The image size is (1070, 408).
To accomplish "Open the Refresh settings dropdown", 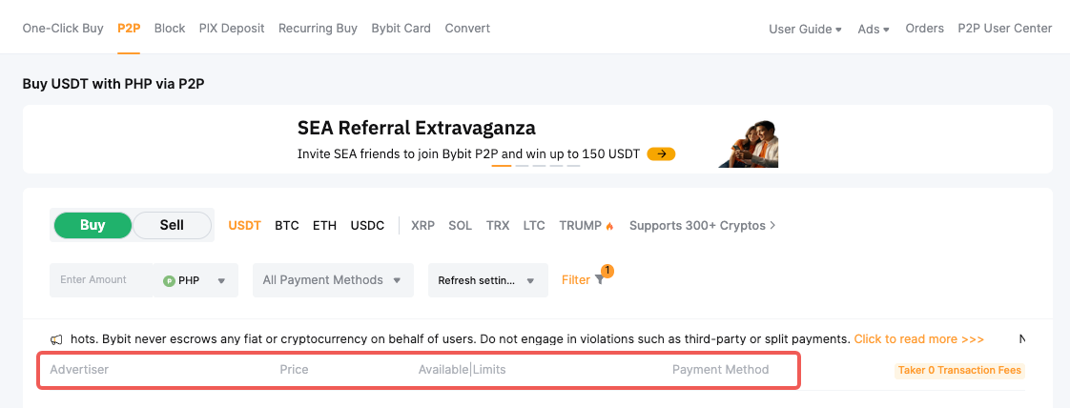I will 487,281.
